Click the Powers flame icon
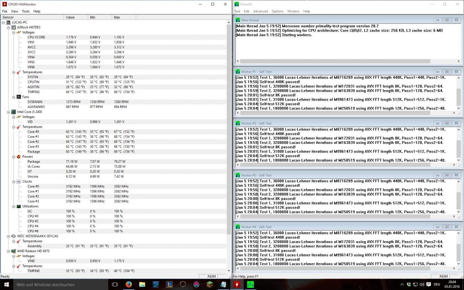464x290 pixels. tap(19, 156)
